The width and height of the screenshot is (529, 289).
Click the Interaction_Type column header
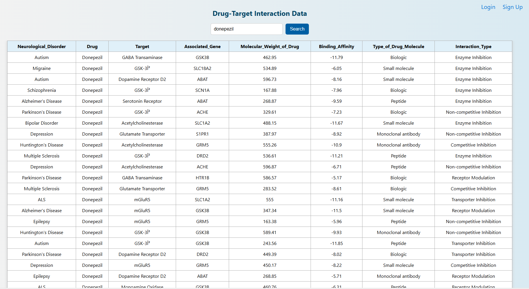473,46
